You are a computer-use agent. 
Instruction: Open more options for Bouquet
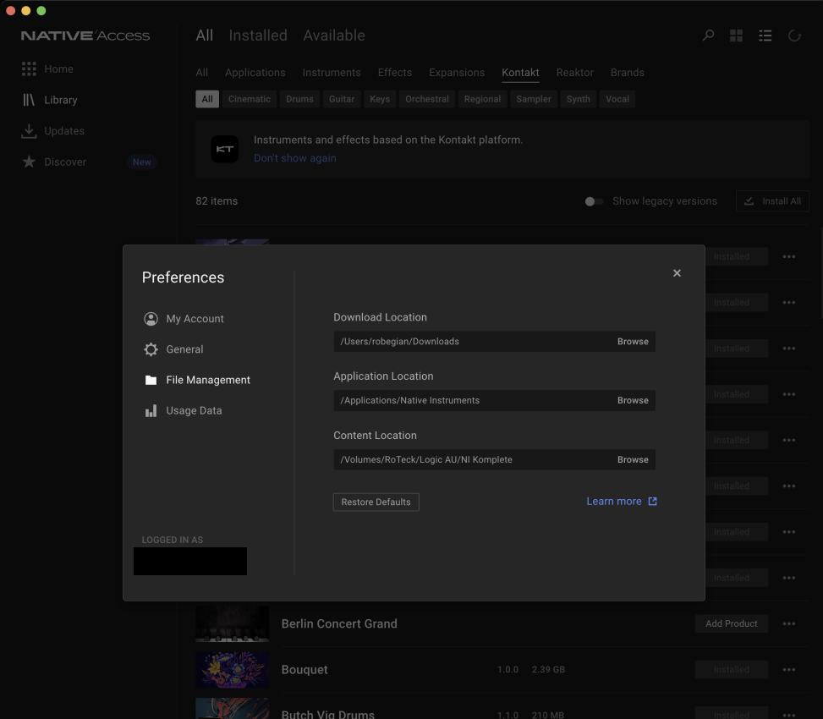click(x=789, y=669)
